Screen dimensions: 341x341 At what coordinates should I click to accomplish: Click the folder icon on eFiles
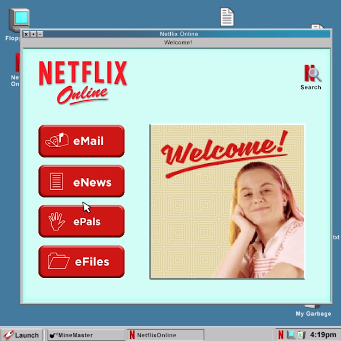coord(58,261)
